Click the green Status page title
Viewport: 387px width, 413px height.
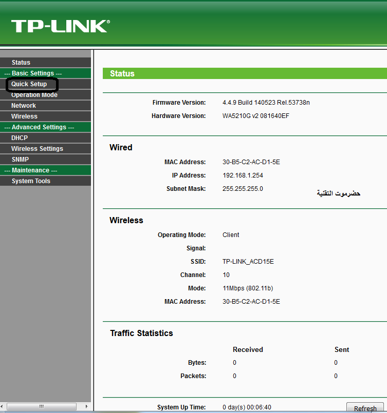[x=122, y=73]
